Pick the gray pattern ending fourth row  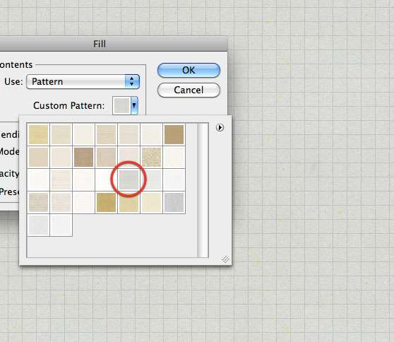pyautogui.click(x=174, y=202)
